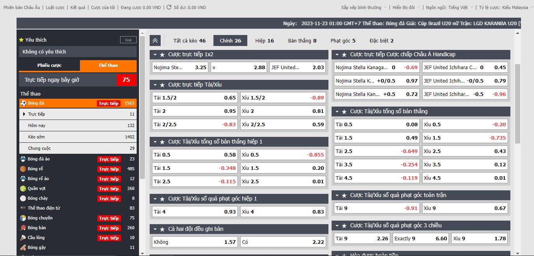Click the tennis ball icon for Quần vợt

pyautogui.click(x=23, y=189)
